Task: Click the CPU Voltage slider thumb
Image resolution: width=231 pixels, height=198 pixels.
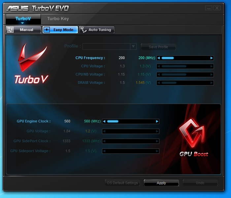Action: [174, 66]
